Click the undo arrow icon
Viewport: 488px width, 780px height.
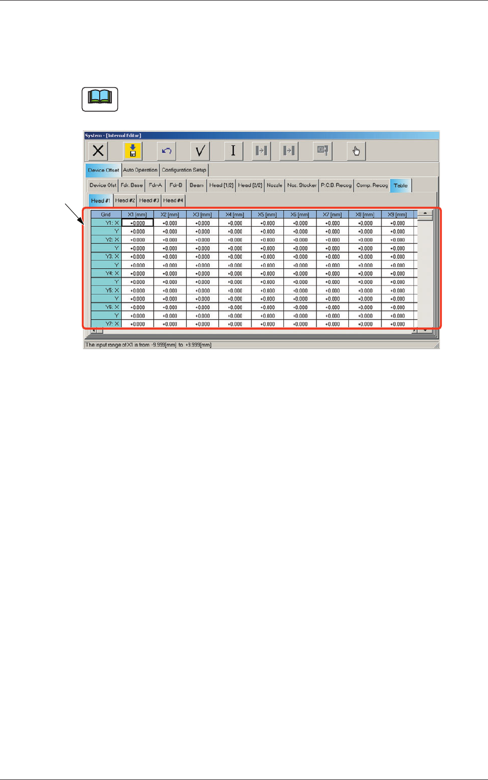[x=166, y=151]
